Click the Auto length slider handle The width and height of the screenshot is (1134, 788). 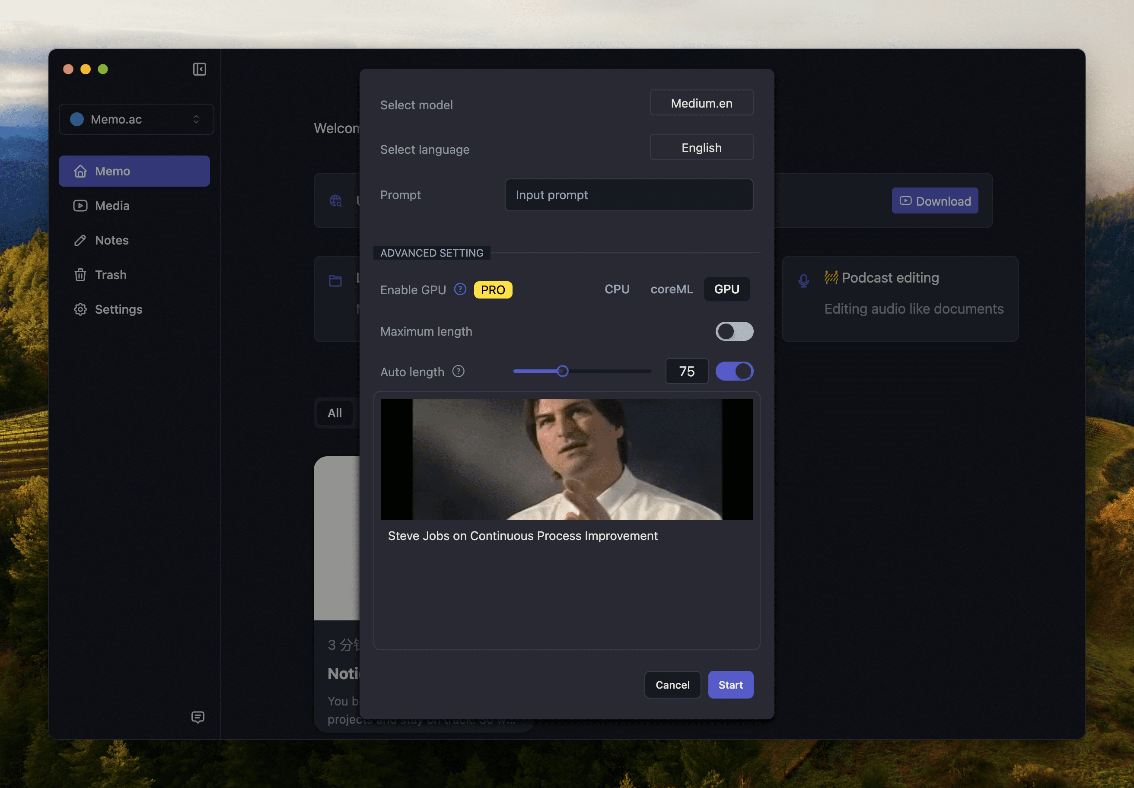pyautogui.click(x=562, y=371)
